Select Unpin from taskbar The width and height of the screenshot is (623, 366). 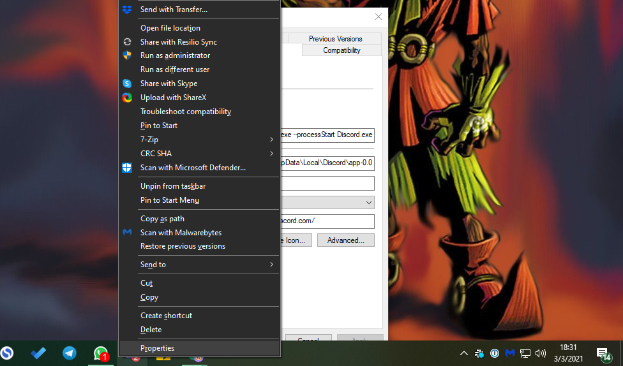pyautogui.click(x=199, y=186)
